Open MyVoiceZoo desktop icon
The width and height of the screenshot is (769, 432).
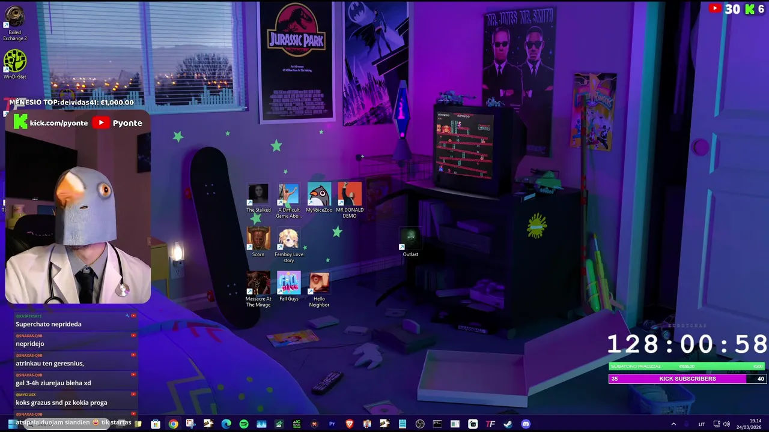click(x=319, y=199)
